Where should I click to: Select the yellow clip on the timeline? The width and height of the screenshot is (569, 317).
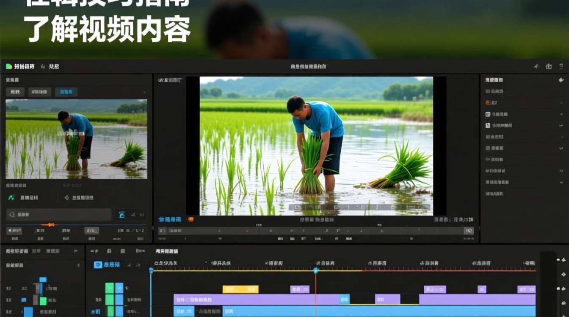[x=240, y=290]
